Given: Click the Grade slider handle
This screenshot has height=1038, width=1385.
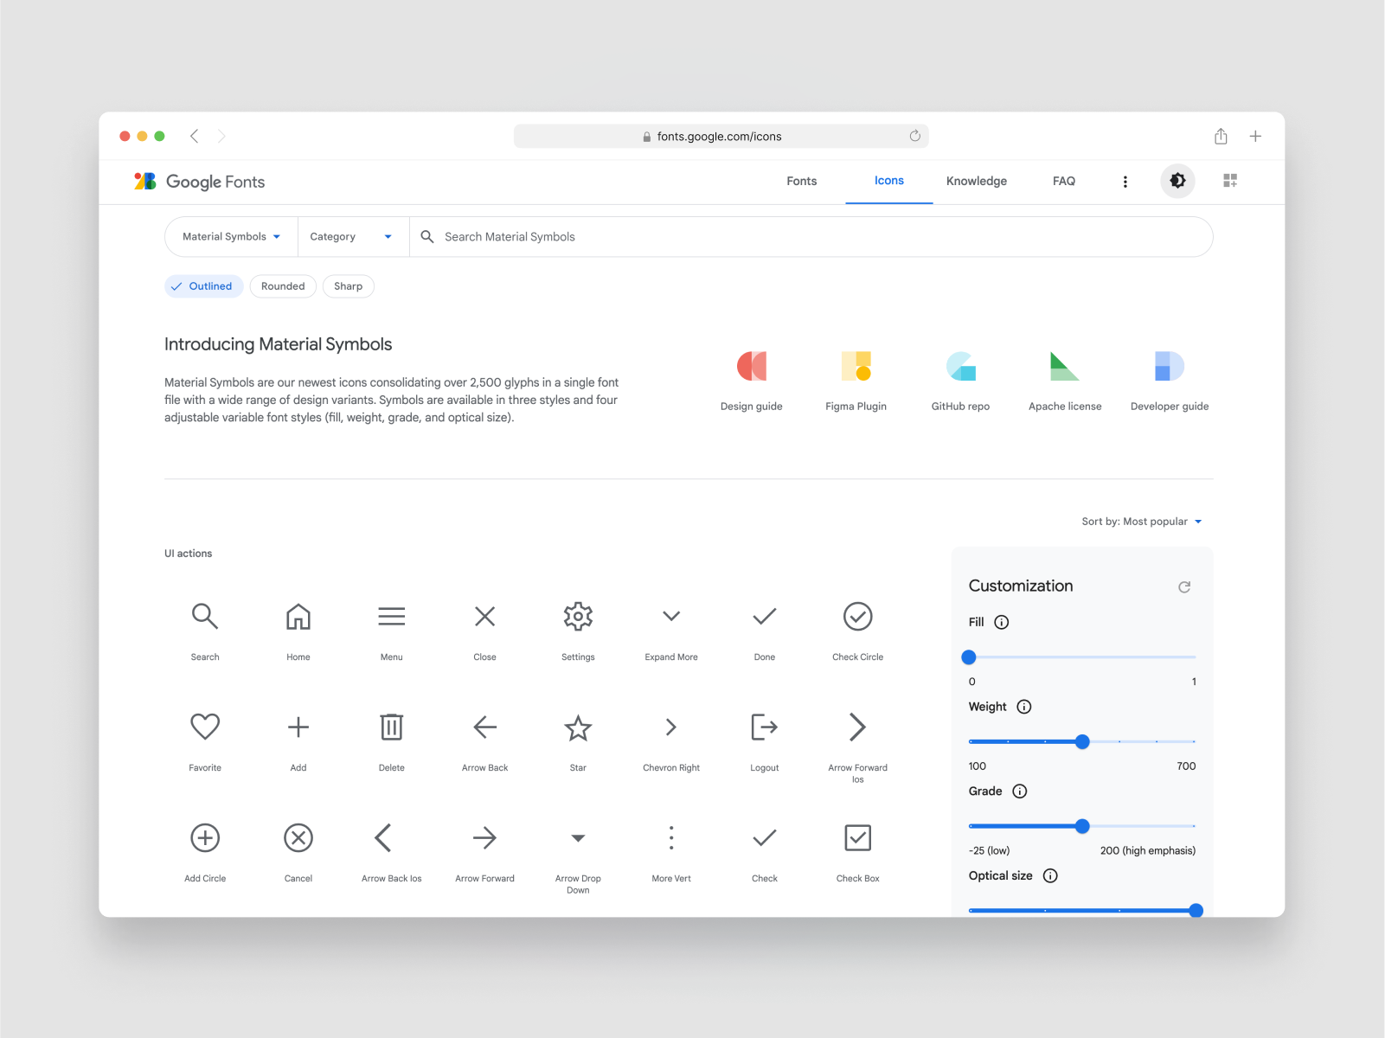Looking at the screenshot, I should tap(1082, 826).
